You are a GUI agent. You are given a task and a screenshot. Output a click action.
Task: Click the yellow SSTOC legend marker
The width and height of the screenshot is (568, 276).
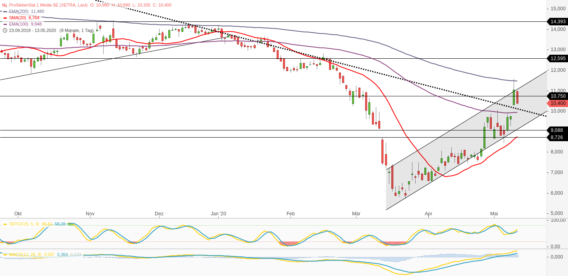[x=5, y=224]
